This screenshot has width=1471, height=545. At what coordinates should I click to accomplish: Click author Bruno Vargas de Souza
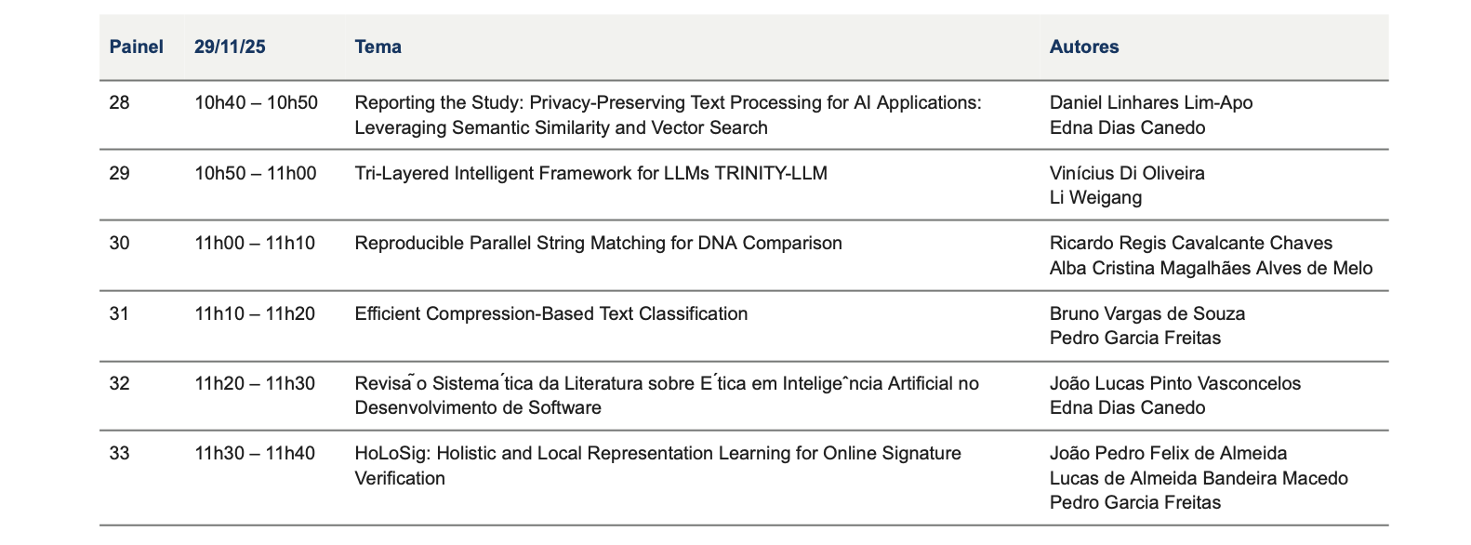1146,313
